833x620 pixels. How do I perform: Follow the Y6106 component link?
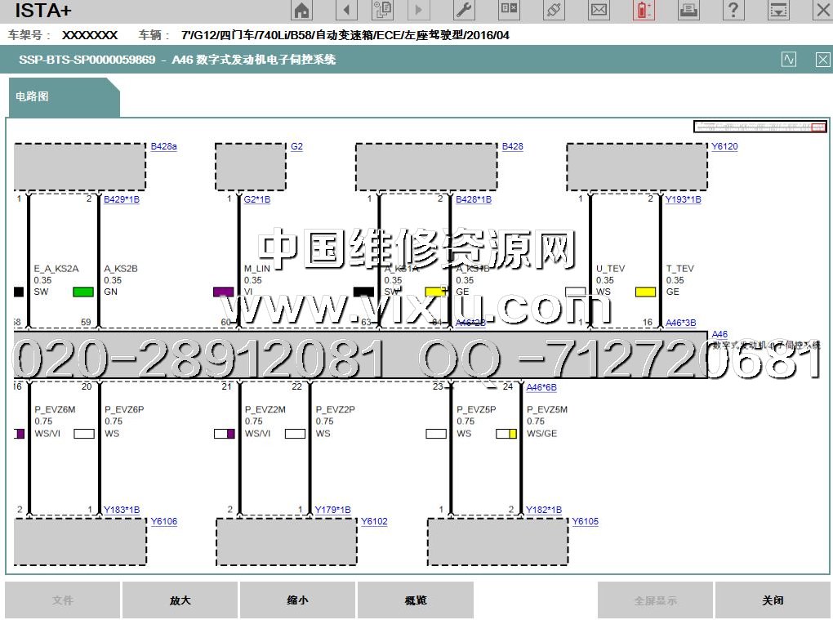[163, 522]
